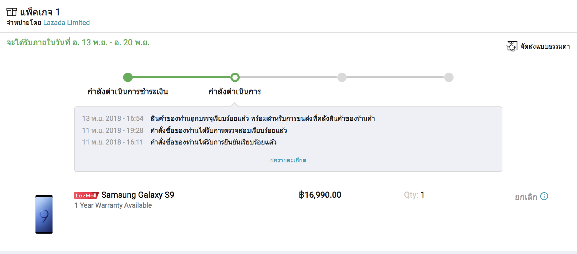Click the กำลังดำเนินการชำระเงิน step label
The width and height of the screenshot is (577, 254).
(128, 92)
